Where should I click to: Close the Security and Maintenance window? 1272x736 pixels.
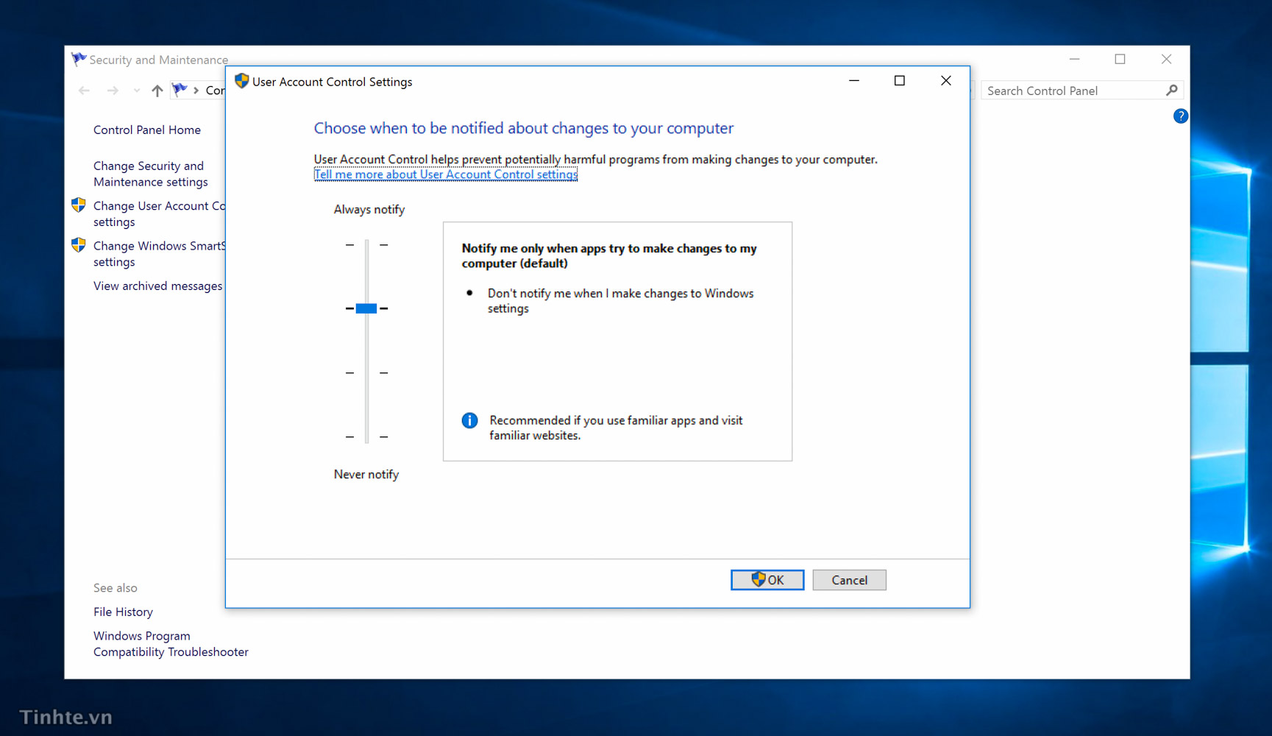pyautogui.click(x=1166, y=59)
